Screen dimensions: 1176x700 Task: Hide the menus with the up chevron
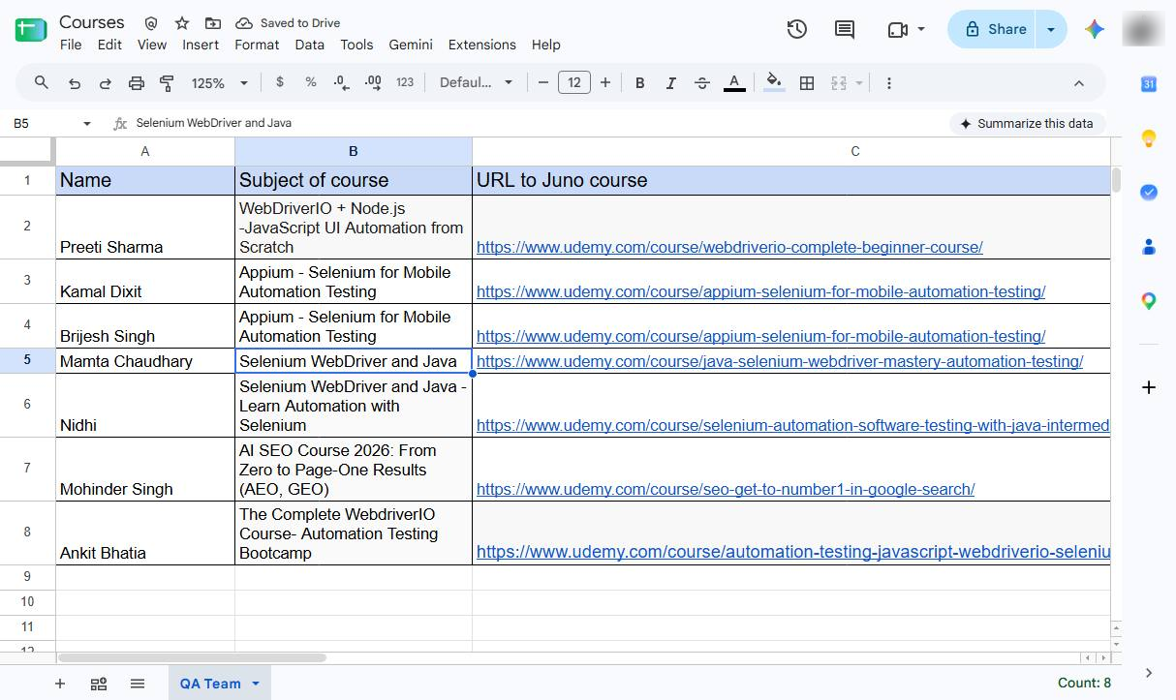[x=1078, y=83]
